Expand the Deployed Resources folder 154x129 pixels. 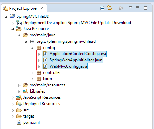click(x=13, y=104)
